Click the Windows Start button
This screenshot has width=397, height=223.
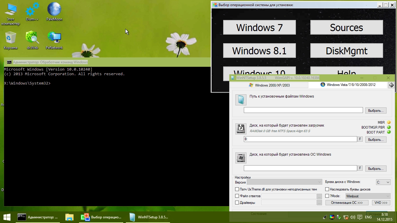(x=7, y=217)
